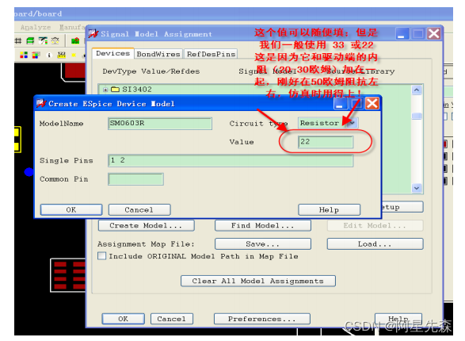Click Help in Signal Model Assignment window
The width and height of the screenshot is (465, 341).
(398, 319)
